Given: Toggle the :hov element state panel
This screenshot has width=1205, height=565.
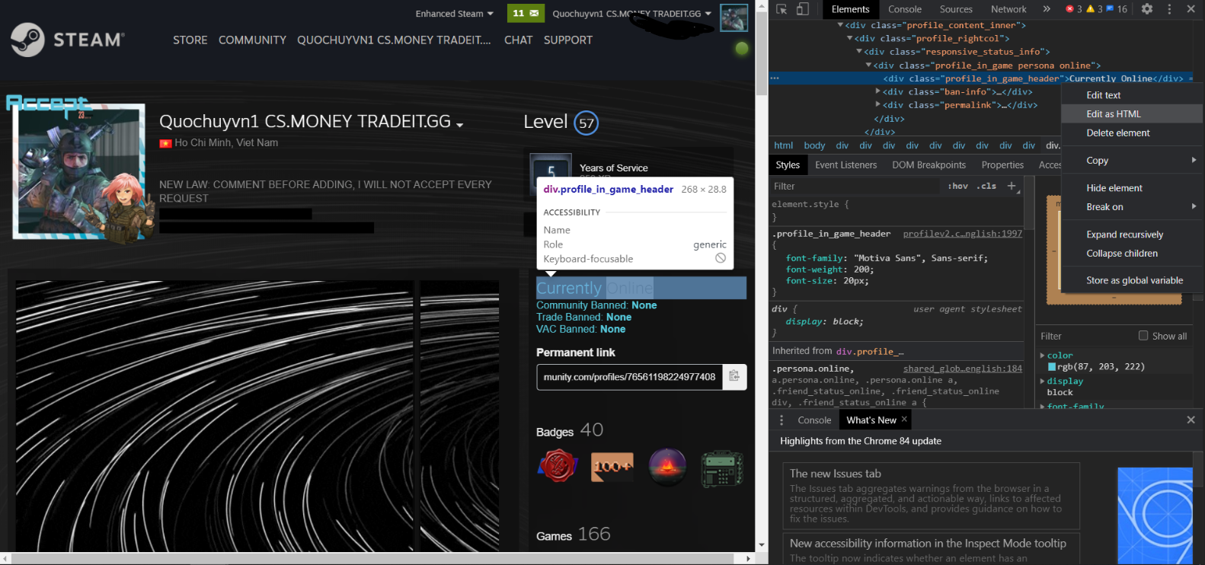Looking at the screenshot, I should [957, 186].
